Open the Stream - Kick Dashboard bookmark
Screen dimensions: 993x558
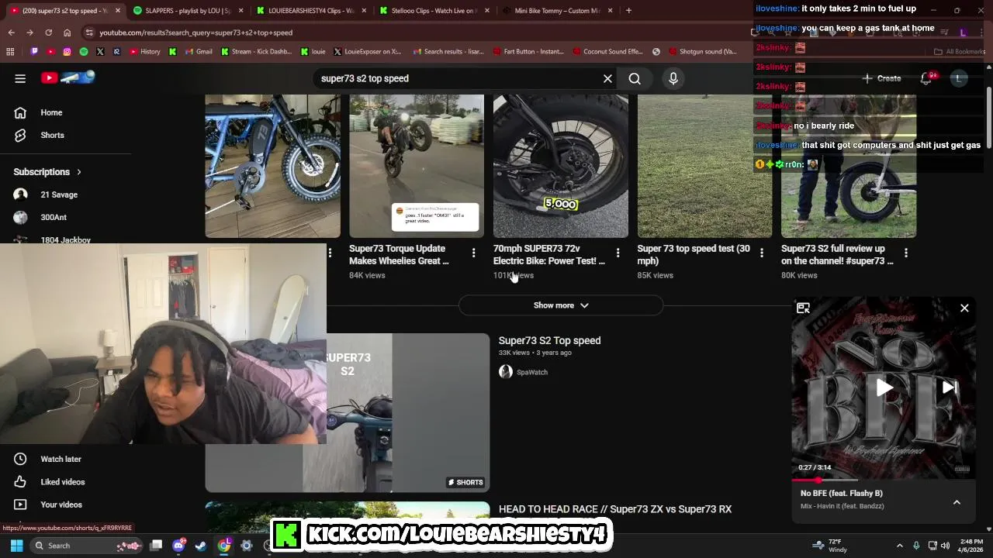click(257, 52)
